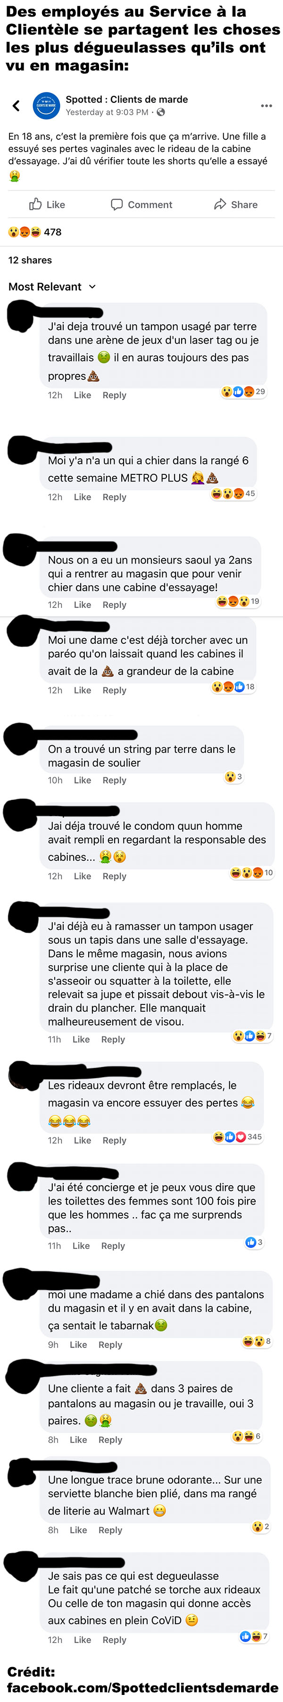Open 12 shares list
283x1702 pixels.
coord(30,261)
